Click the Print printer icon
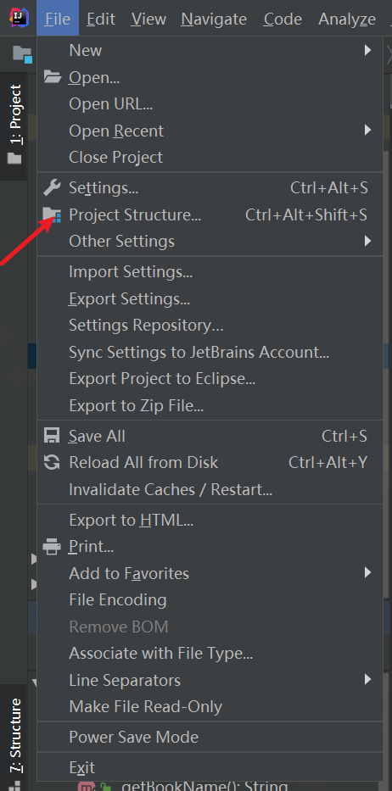Viewport: 392px width, 791px height. tap(52, 546)
